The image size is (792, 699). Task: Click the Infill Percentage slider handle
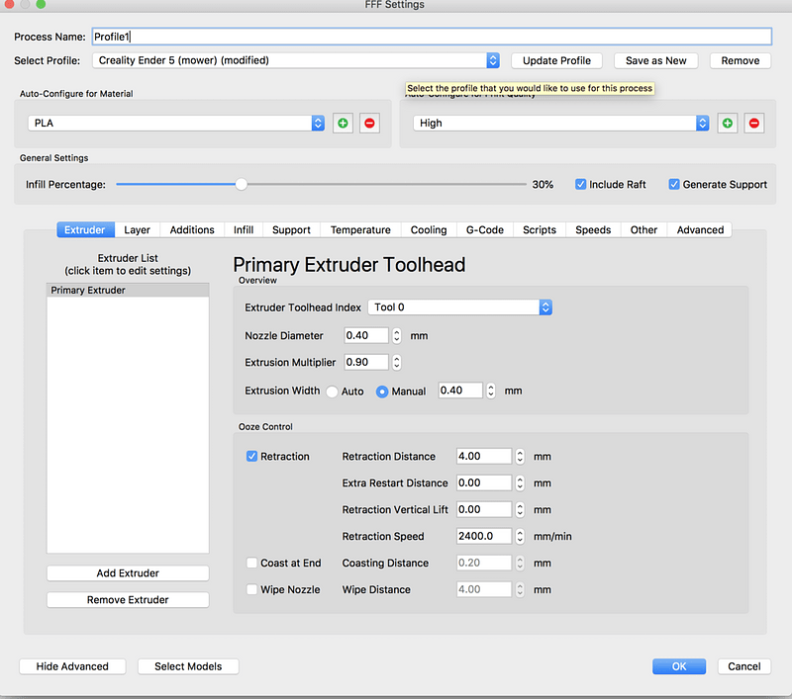point(242,184)
